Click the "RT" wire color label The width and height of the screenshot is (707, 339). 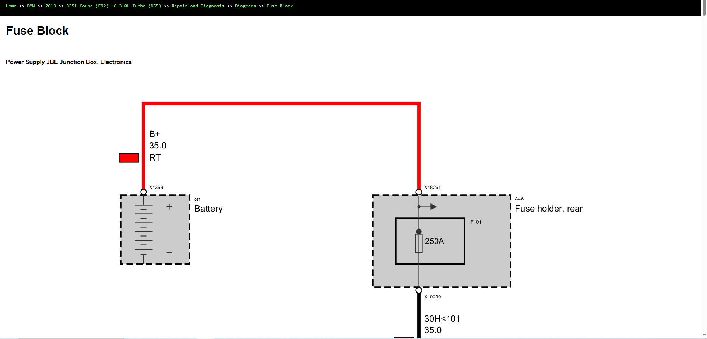(155, 158)
